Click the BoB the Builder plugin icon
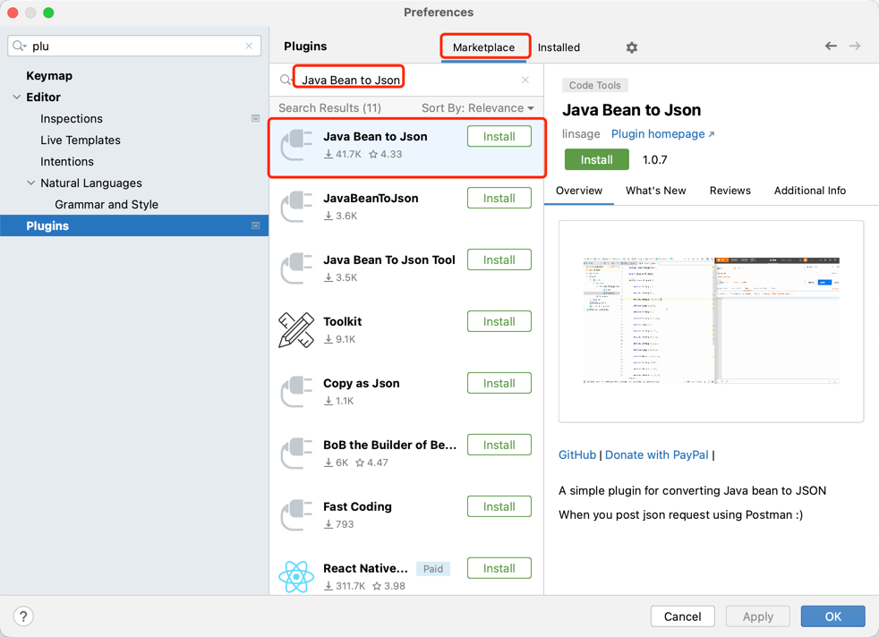Viewport: 879px width, 637px height. 296,454
